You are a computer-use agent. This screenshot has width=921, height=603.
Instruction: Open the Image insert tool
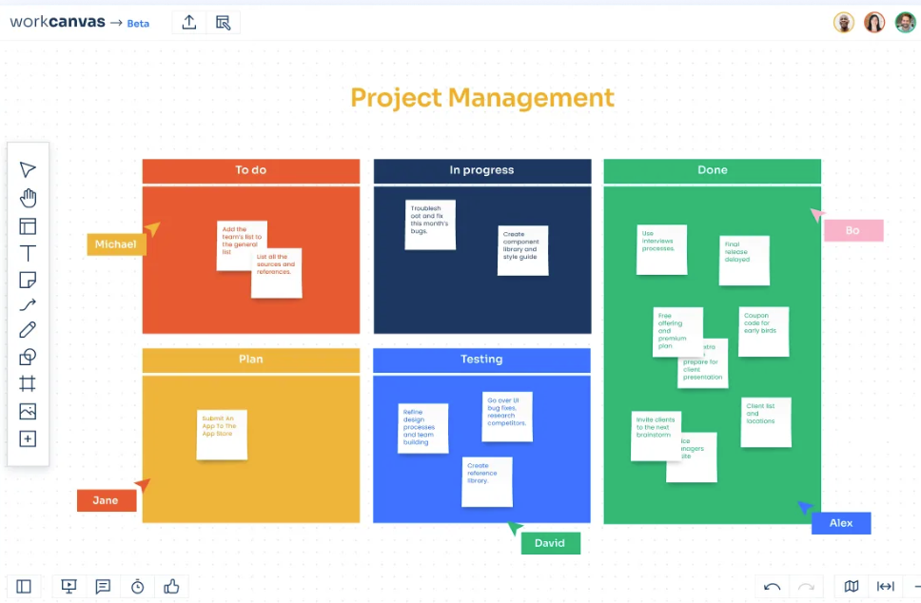[x=28, y=411]
